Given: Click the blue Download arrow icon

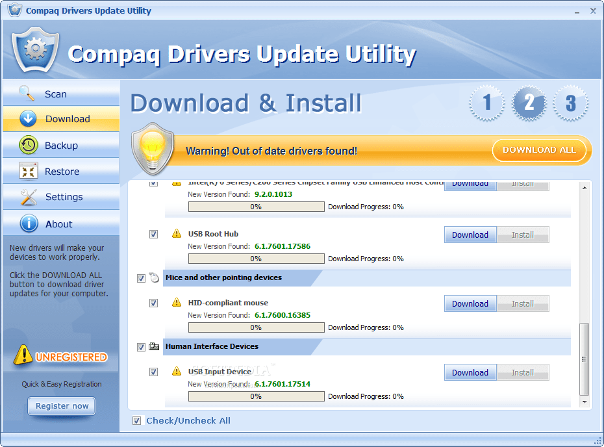Looking at the screenshot, I should pyautogui.click(x=28, y=119).
